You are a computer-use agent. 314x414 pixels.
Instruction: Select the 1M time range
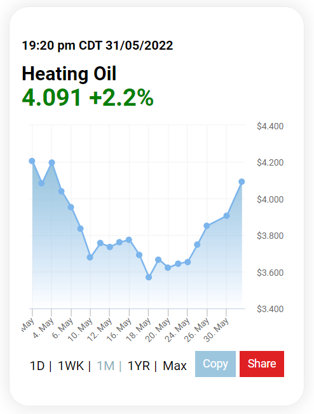(106, 366)
